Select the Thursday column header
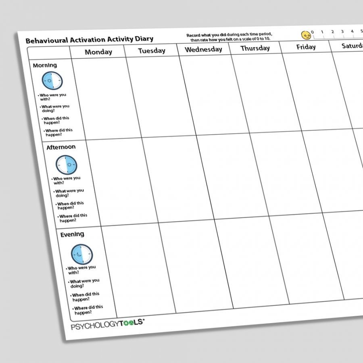Viewport: 363px width, 363px height. tap(255, 48)
